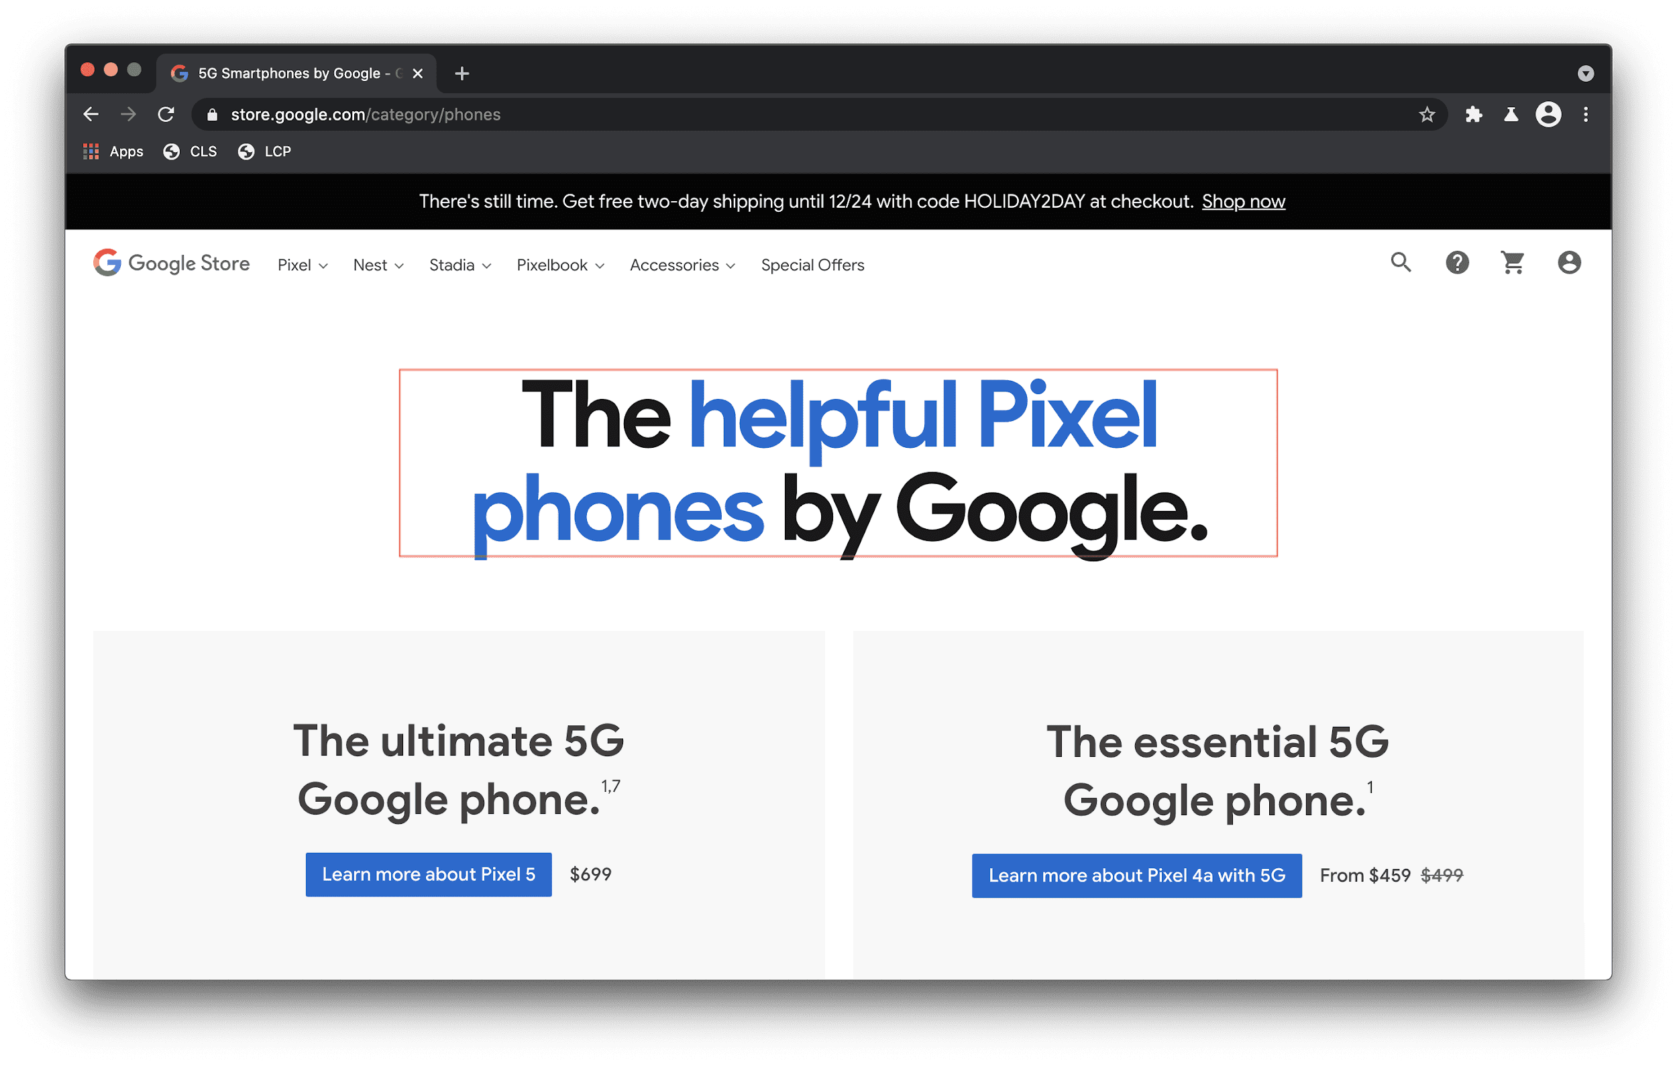Click the Special Offers menu item
The width and height of the screenshot is (1677, 1066).
click(x=813, y=263)
